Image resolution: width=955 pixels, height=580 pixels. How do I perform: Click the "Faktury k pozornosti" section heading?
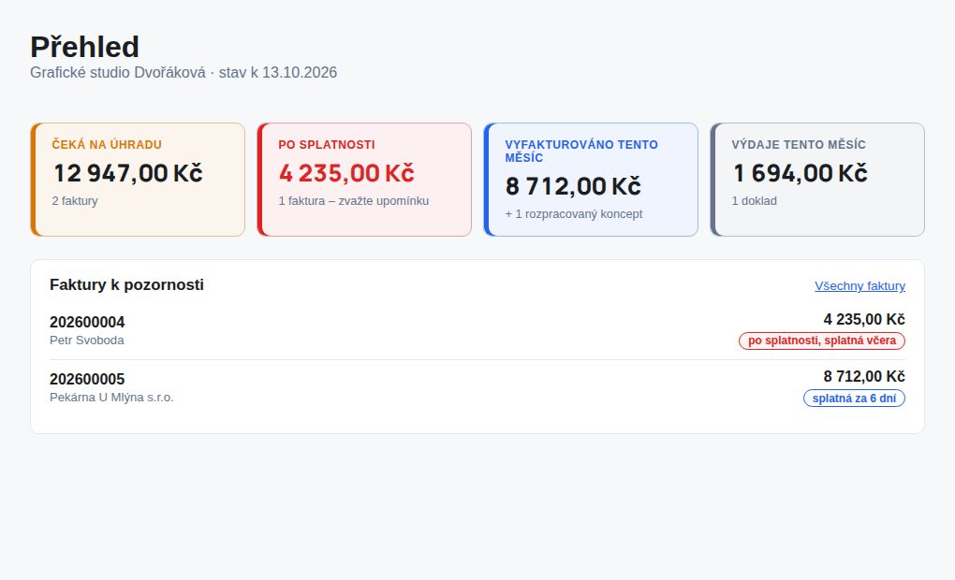126,284
